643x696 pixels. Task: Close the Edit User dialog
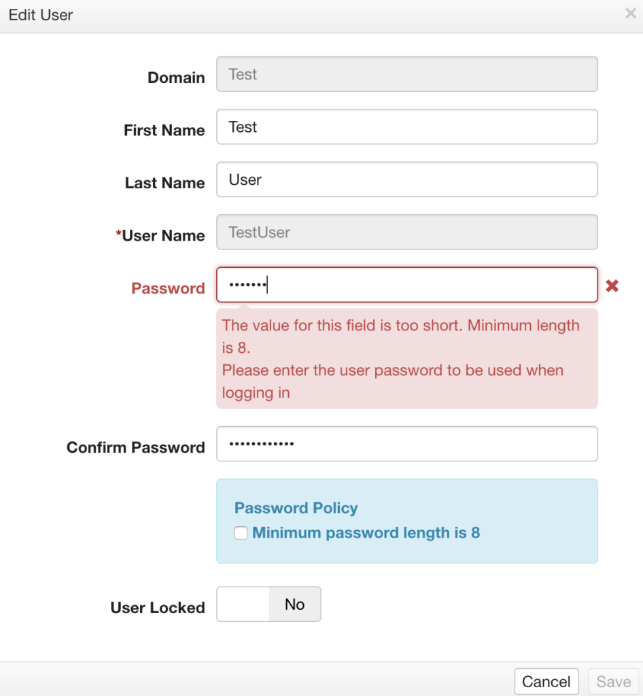coord(631,14)
